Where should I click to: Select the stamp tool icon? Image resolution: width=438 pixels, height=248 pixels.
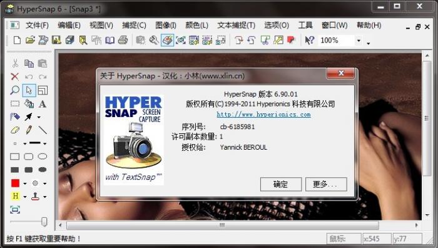[x=35, y=196]
